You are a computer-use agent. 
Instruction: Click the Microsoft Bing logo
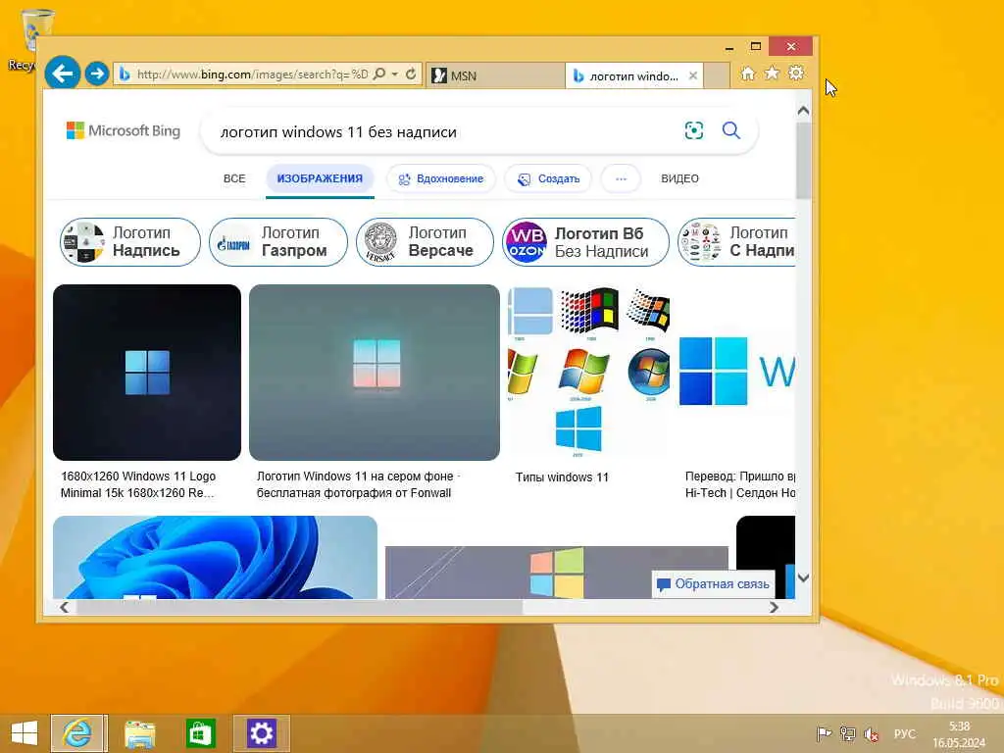[124, 130]
